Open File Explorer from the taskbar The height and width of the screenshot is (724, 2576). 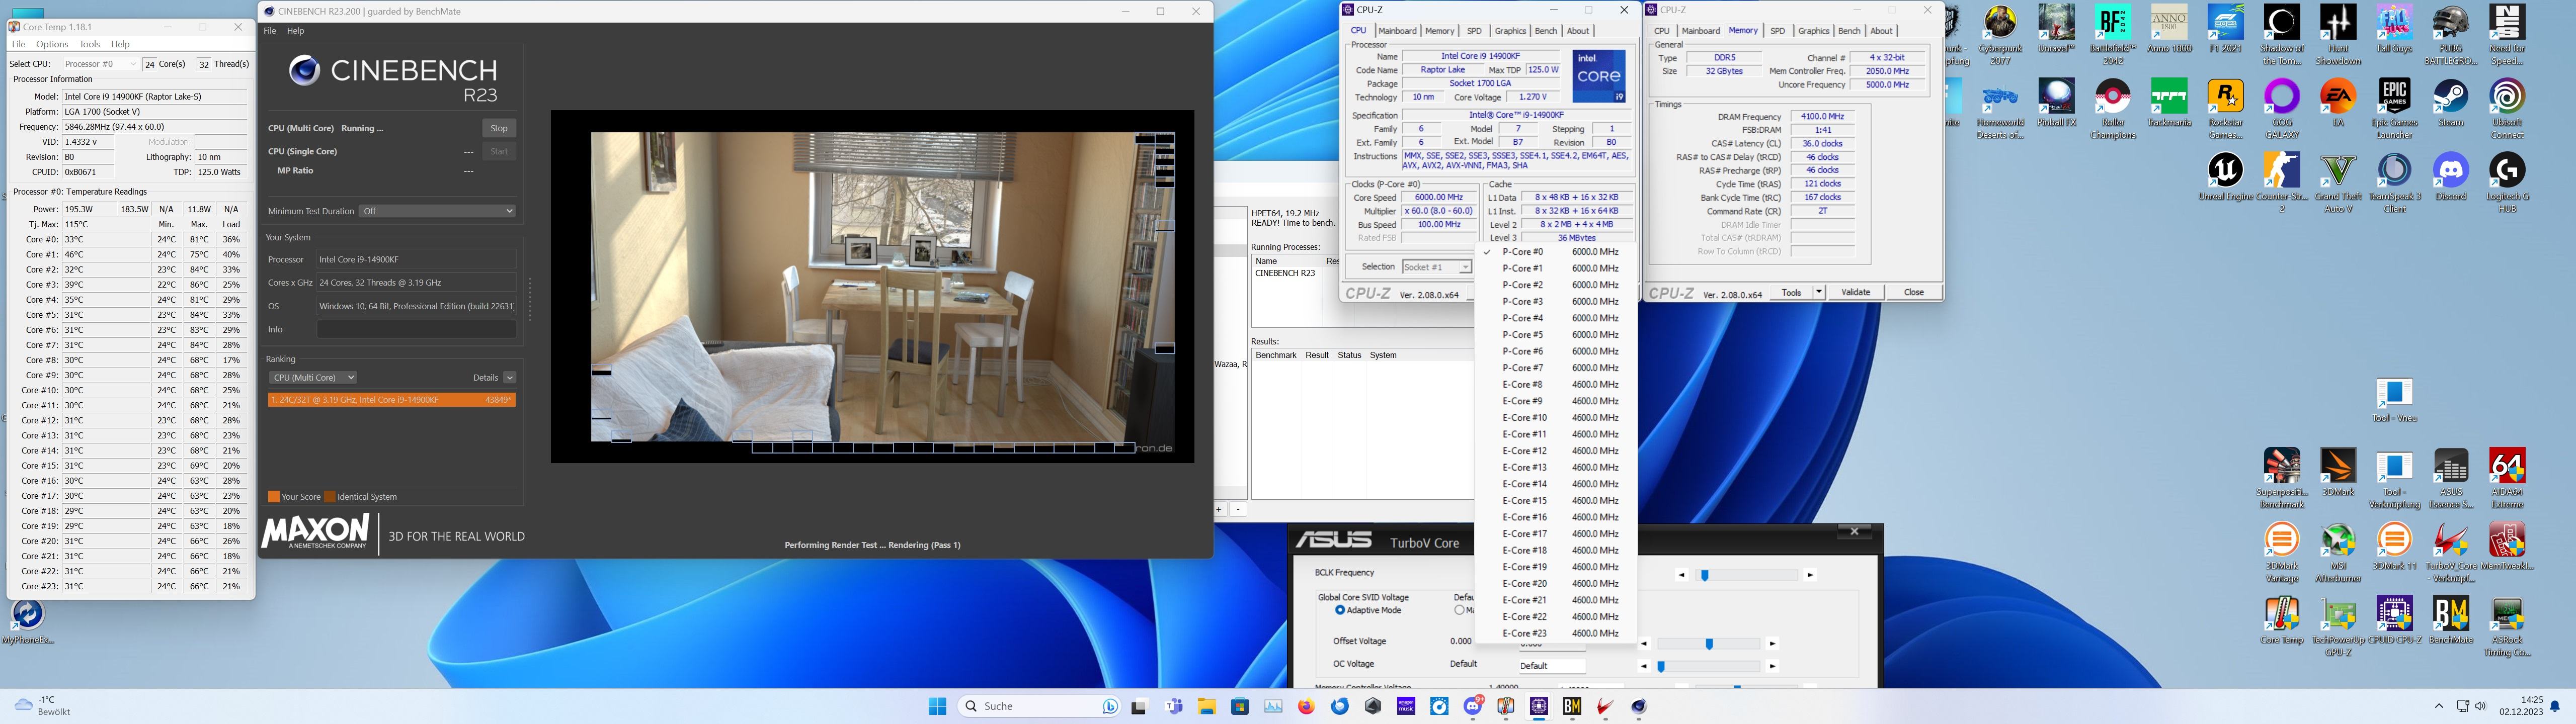[x=1207, y=706]
